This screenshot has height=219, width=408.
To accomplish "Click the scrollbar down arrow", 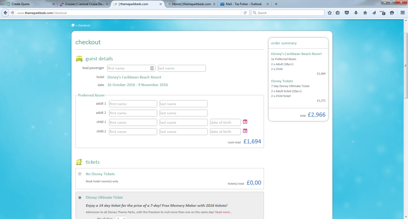I will (406, 217).
